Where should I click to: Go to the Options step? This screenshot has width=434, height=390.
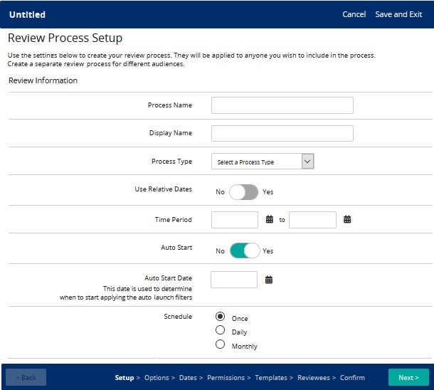click(157, 378)
